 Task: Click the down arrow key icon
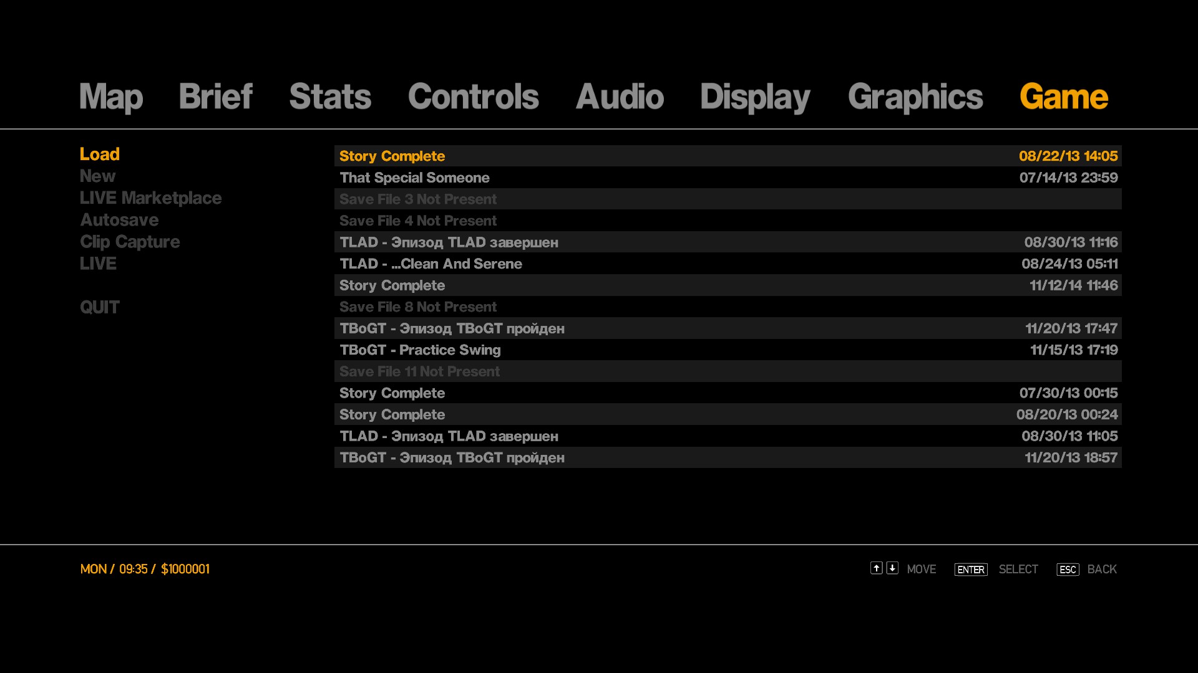(892, 568)
